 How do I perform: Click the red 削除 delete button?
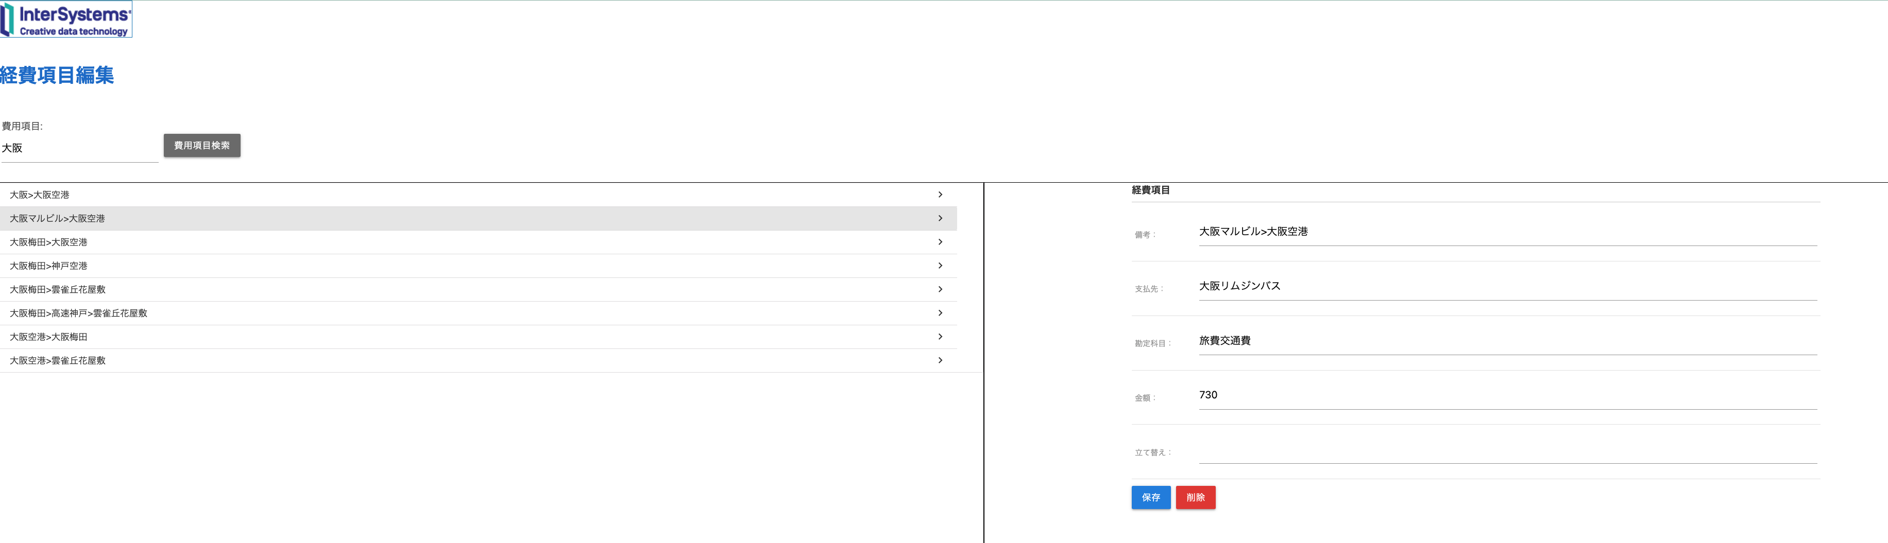[x=1196, y=498]
